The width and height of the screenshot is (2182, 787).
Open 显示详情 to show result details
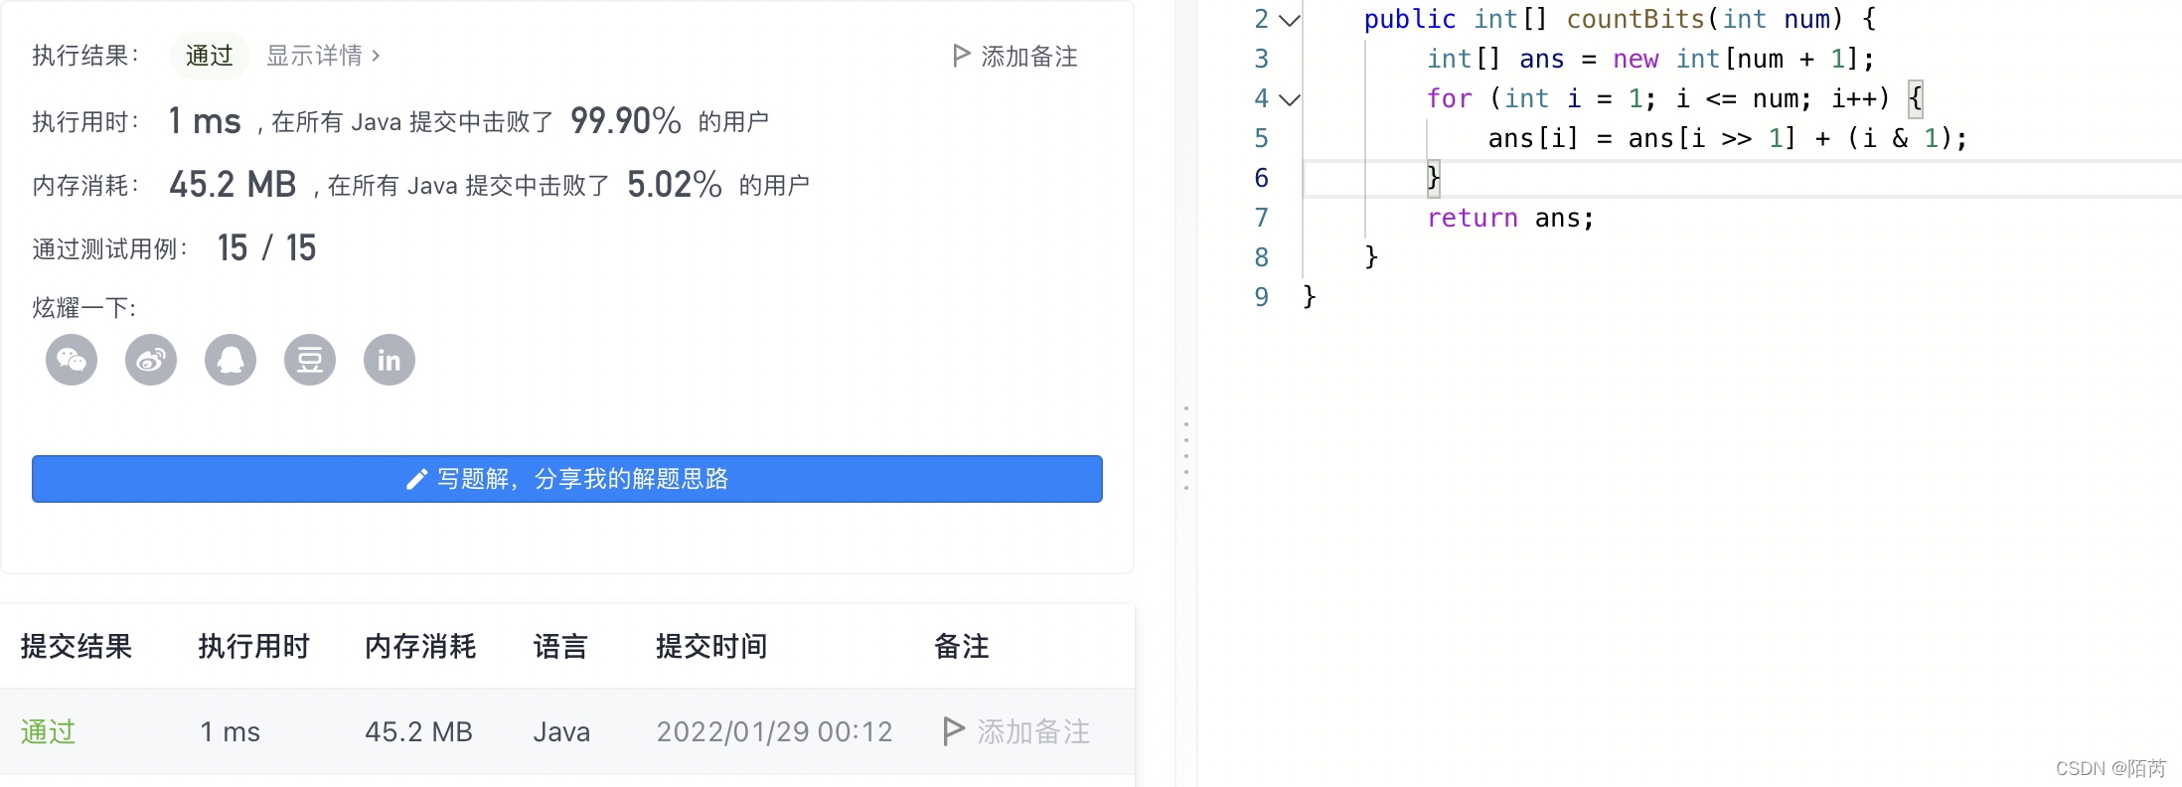tap(323, 56)
